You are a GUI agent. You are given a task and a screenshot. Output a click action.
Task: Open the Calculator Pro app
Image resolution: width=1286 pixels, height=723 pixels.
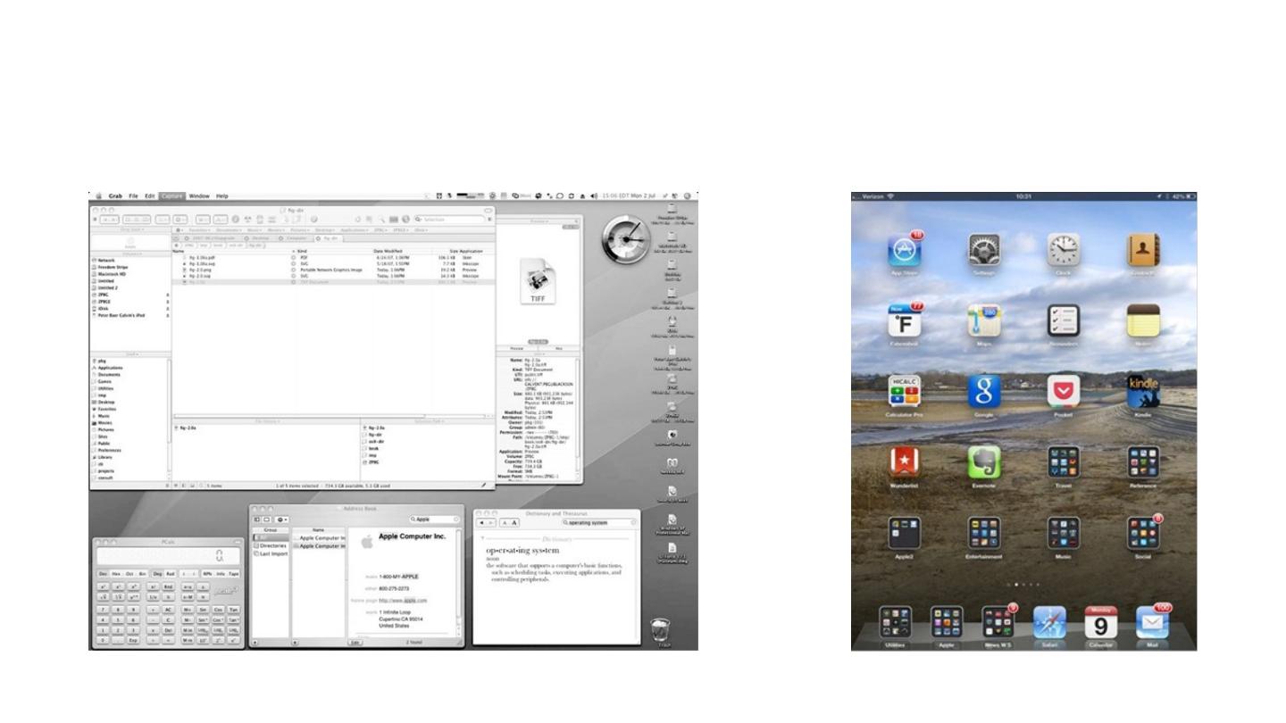coord(905,391)
